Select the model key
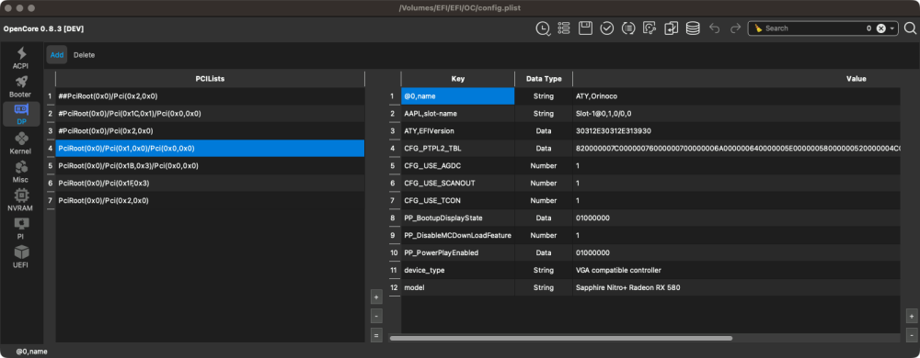The image size is (920, 358). (457, 288)
